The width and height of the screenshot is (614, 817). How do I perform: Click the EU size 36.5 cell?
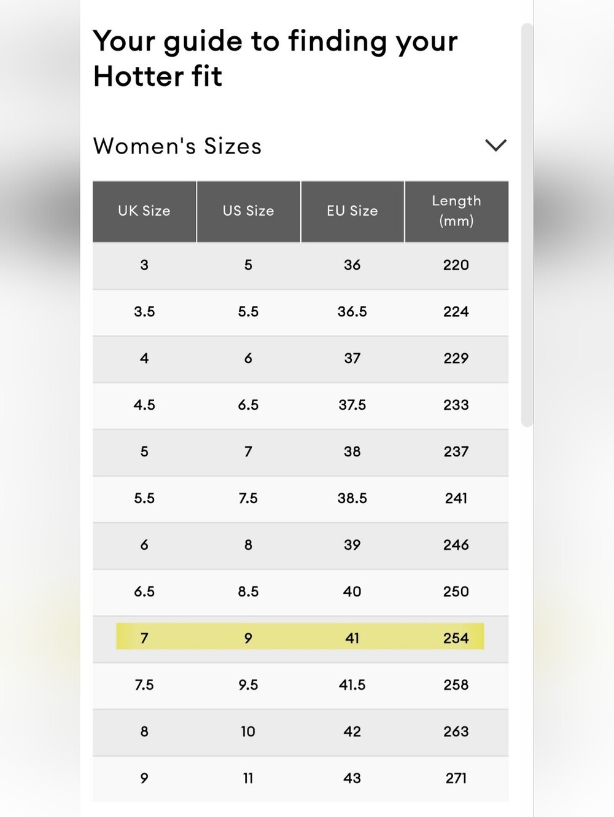coord(352,312)
